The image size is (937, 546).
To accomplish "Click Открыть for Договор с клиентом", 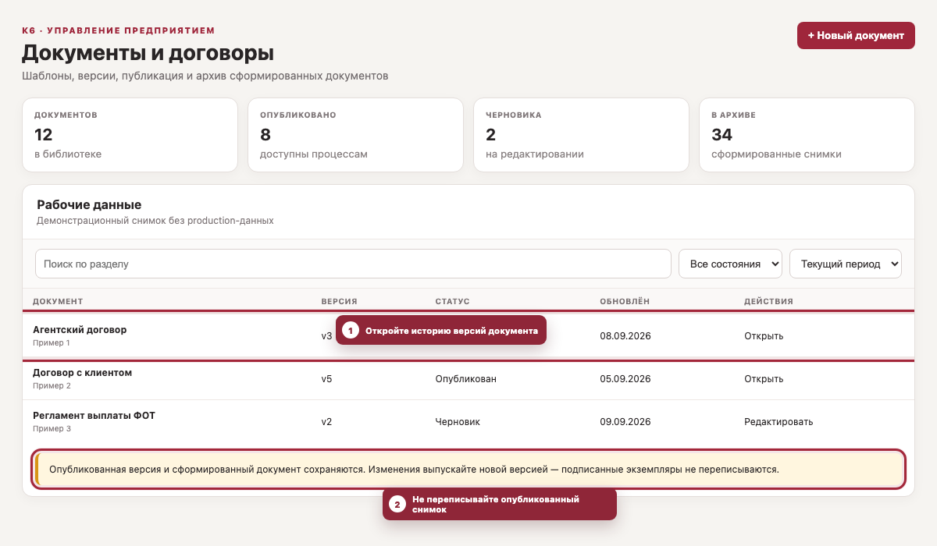I will click(763, 379).
